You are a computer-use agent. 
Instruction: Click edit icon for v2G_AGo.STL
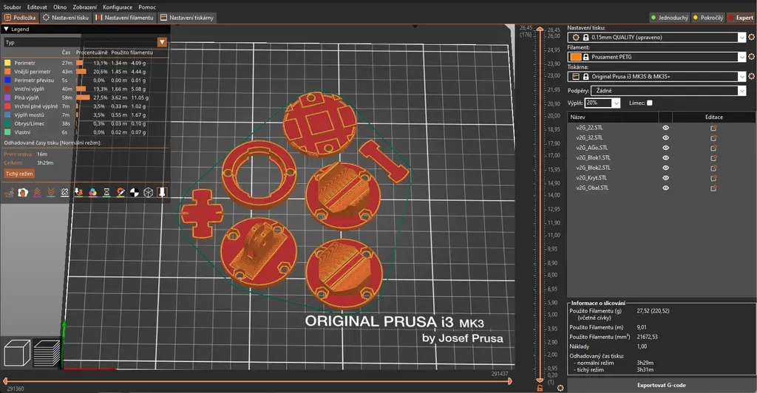click(713, 148)
